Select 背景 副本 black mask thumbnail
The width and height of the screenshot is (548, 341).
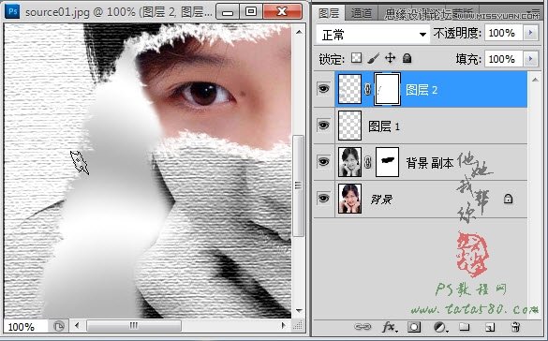point(387,162)
